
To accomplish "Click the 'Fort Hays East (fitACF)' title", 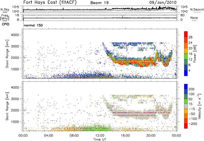I will 50,3.
